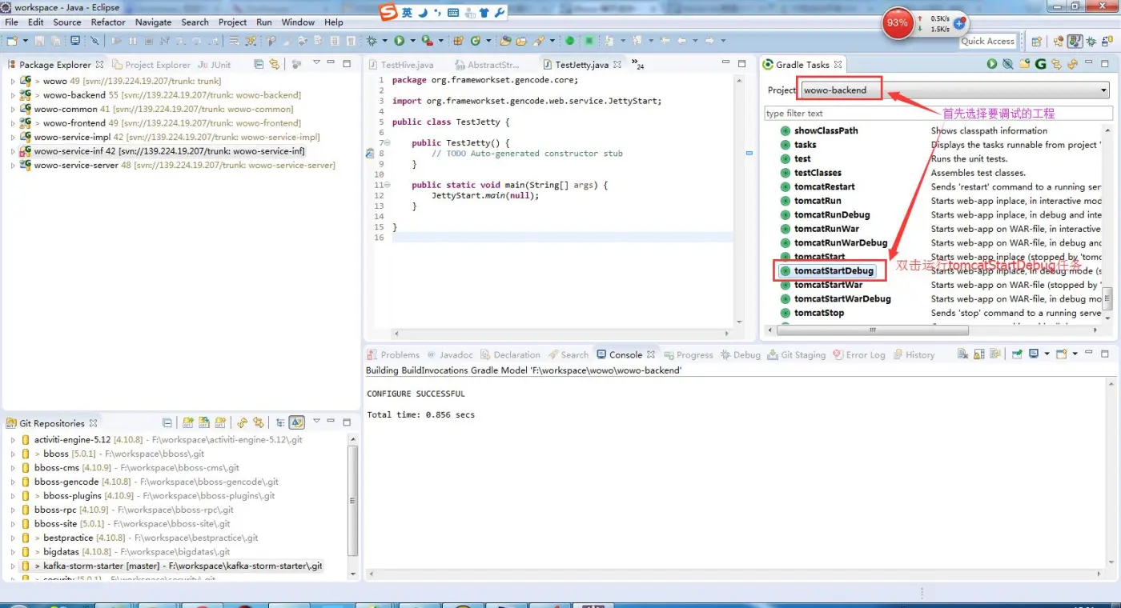1121x608 pixels.
Task: Click the Sogou input method S icon
Action: pos(388,12)
